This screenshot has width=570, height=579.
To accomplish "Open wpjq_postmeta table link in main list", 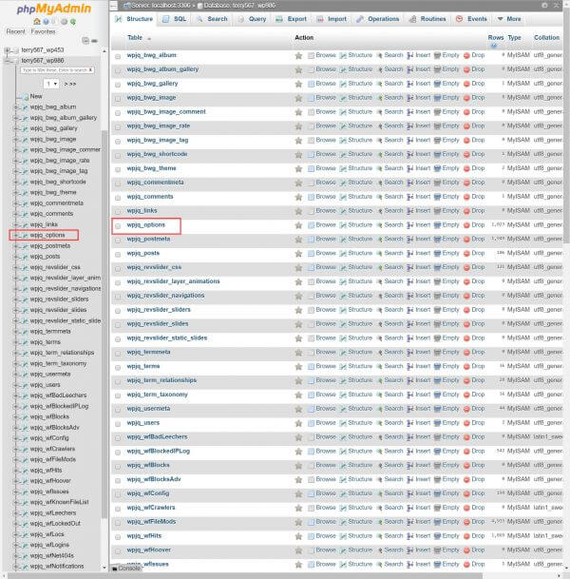I will pyautogui.click(x=148, y=239).
